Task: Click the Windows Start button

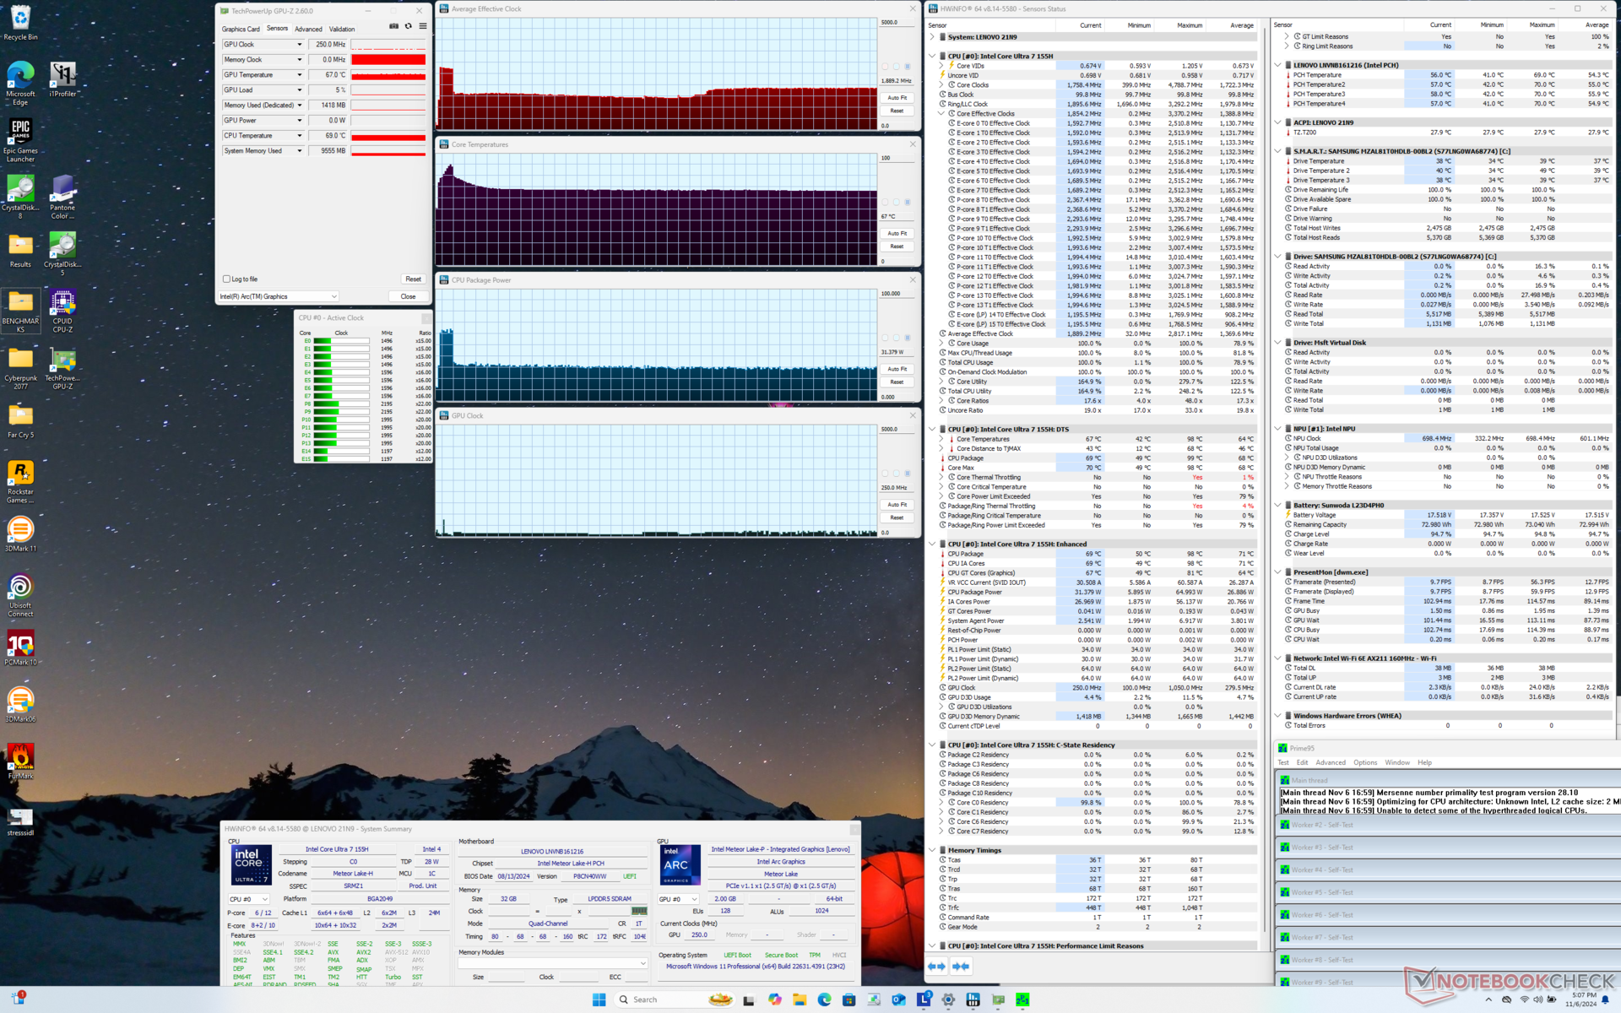Action: tap(599, 999)
